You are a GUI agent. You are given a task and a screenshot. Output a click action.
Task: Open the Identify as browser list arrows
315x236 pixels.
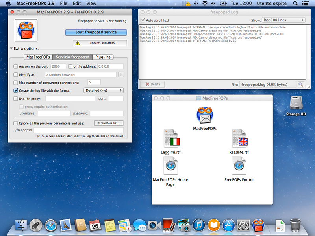[x=121, y=74]
